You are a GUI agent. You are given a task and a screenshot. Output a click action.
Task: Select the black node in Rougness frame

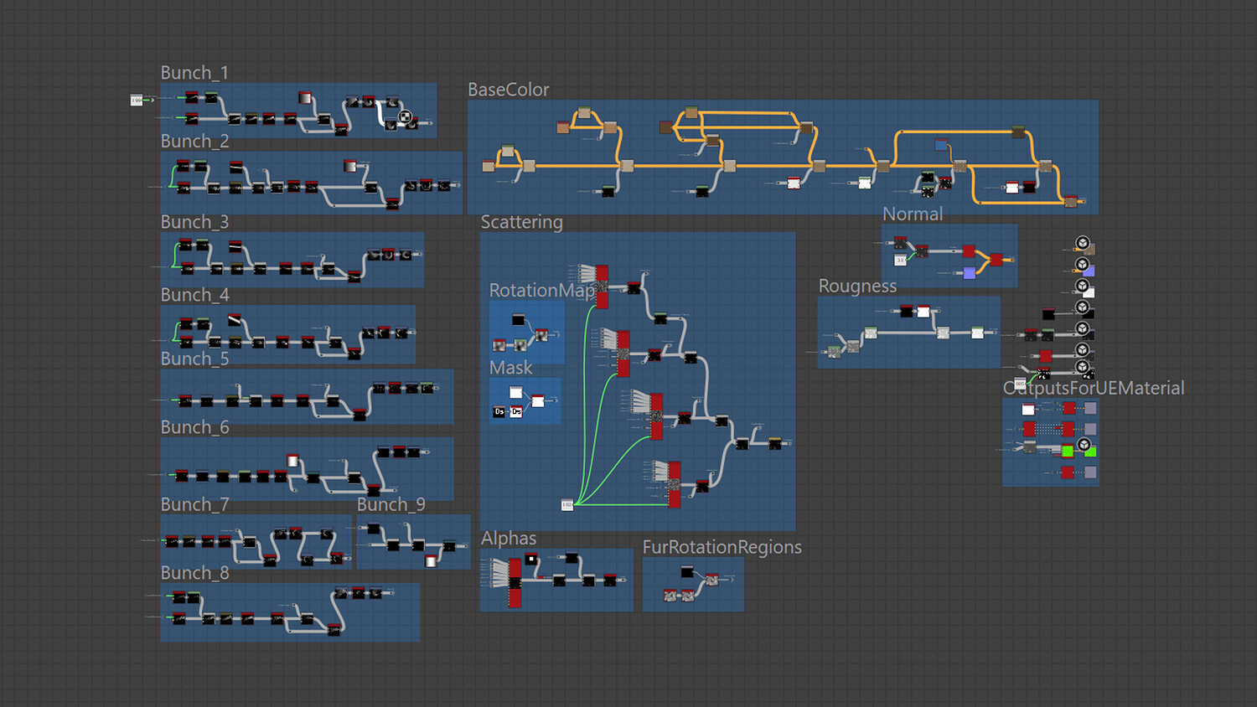tap(906, 312)
